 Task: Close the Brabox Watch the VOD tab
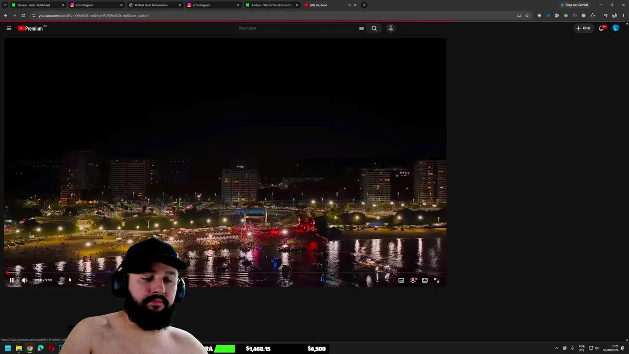[297, 5]
